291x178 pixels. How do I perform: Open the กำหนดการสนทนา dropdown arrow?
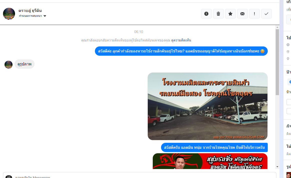(x=45, y=16)
